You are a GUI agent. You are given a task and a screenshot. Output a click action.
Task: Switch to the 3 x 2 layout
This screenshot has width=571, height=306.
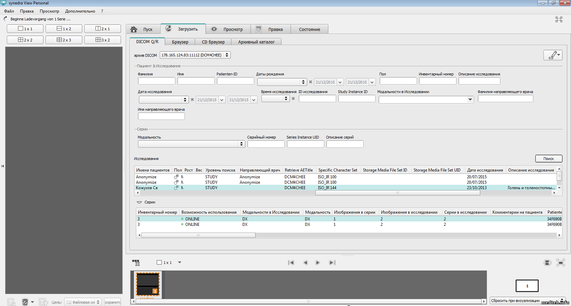(x=103, y=40)
